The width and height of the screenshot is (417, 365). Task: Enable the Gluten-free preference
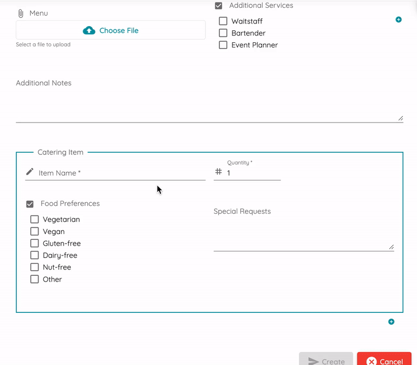[34, 243]
